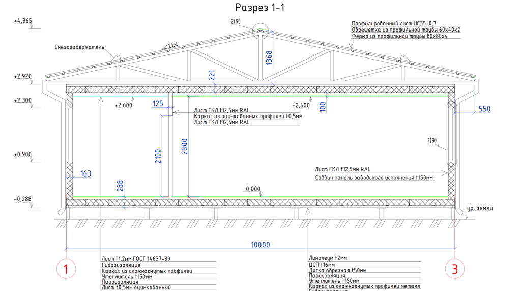Viewport: 521px width, 291px height.
Task: Click the axis marker circle numbered 3
Action: 454,269
